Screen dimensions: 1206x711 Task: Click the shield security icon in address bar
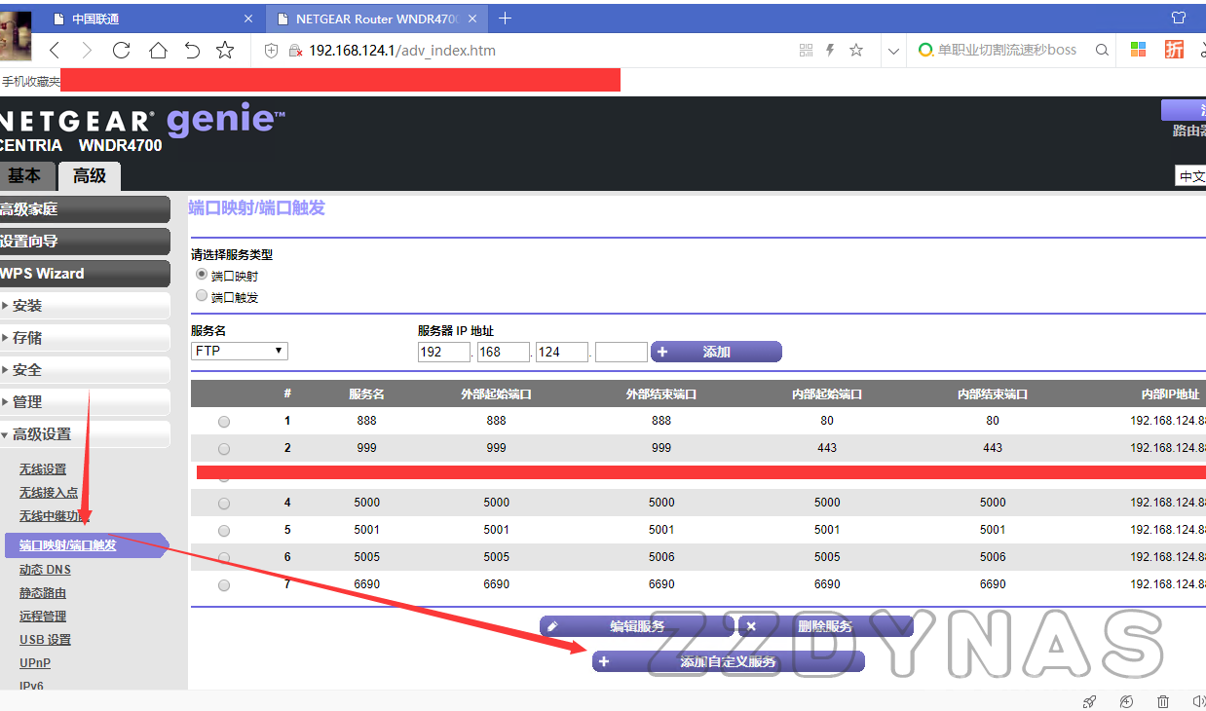(x=272, y=51)
